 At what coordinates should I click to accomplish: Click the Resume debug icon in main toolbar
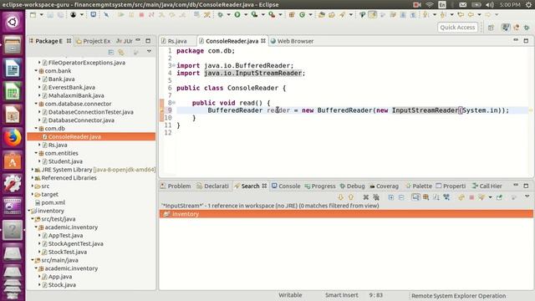[121, 15]
